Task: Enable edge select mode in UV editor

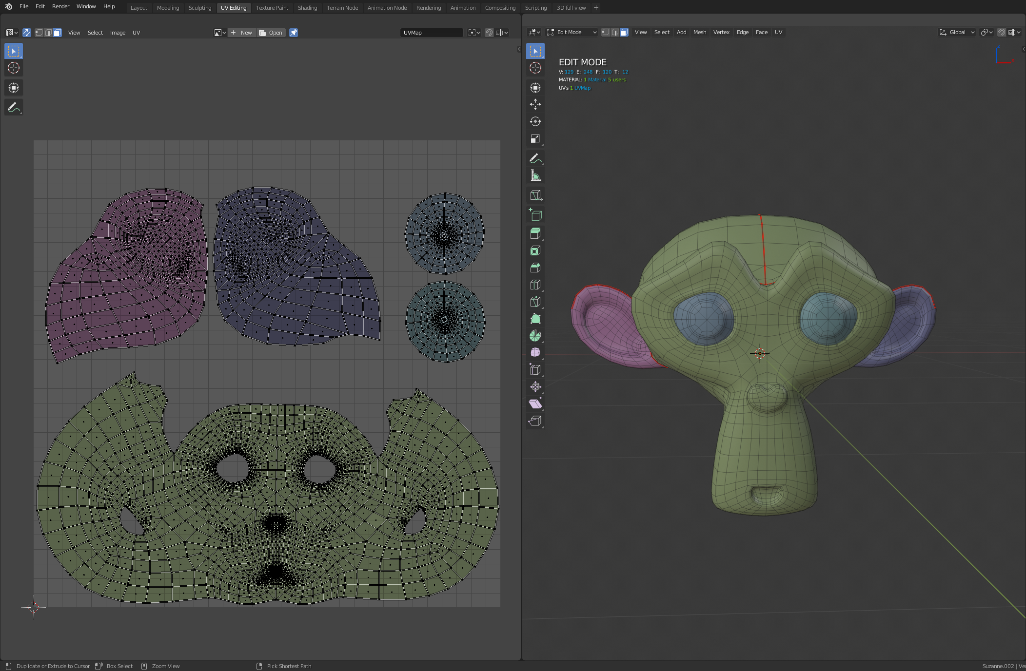Action: pyautogui.click(x=48, y=33)
